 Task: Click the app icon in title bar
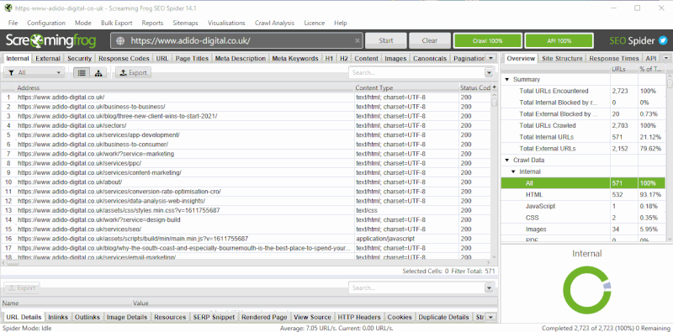8,8
